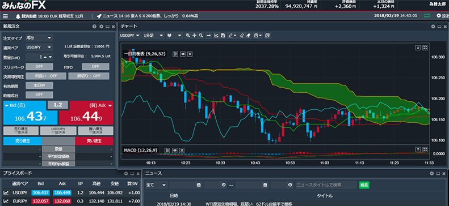This screenshot has height=206, width=449.
Task: Open new order panel settings gear
Action: [101, 27]
